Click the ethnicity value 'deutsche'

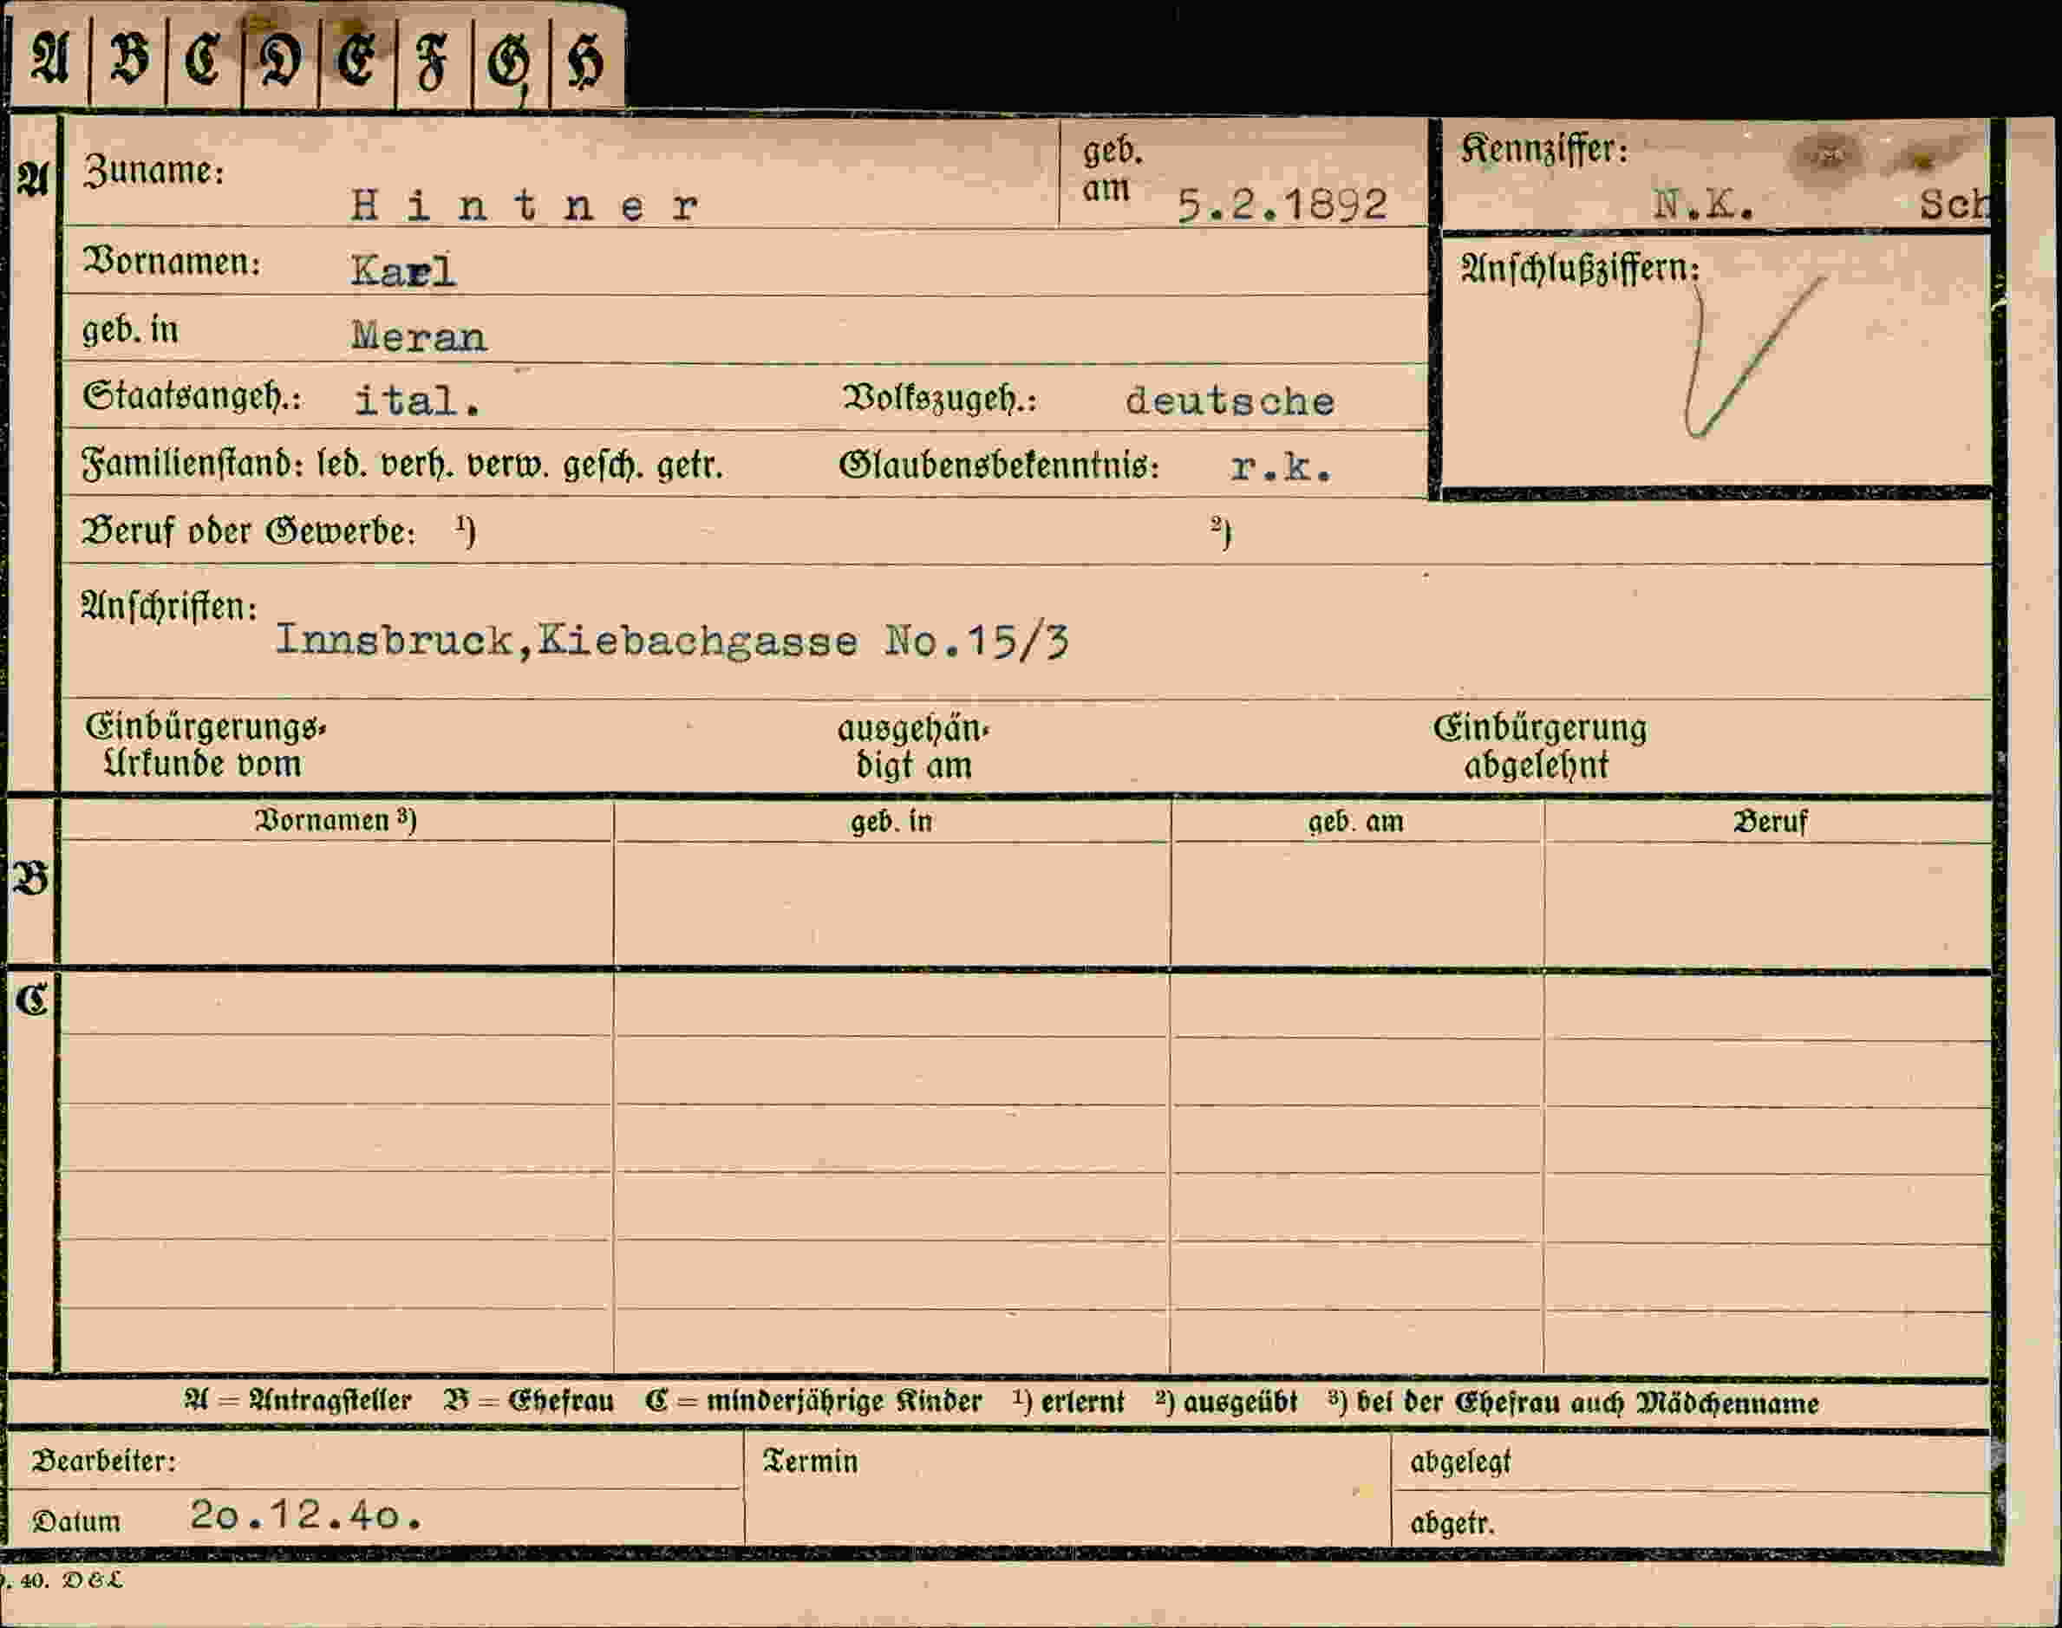click(x=1230, y=401)
